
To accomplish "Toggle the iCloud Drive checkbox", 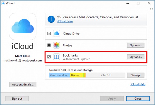I will (49, 33).
